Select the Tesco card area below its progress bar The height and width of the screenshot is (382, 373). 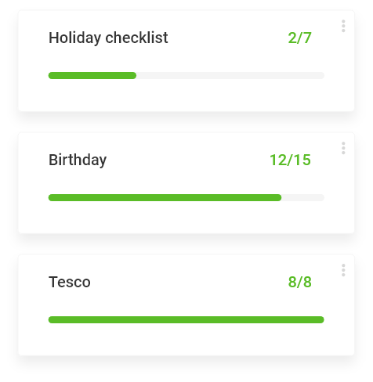pos(186,339)
